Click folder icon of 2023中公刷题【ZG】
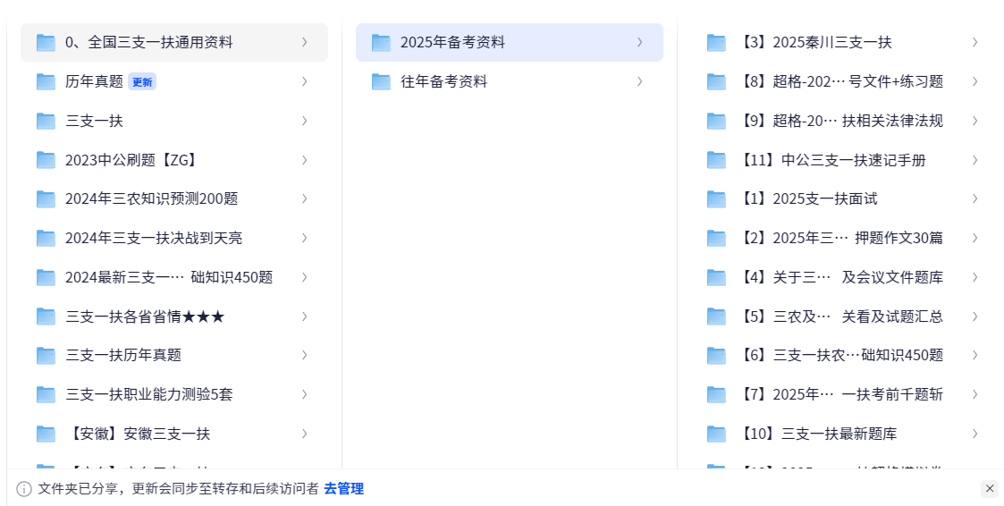 tap(46, 159)
